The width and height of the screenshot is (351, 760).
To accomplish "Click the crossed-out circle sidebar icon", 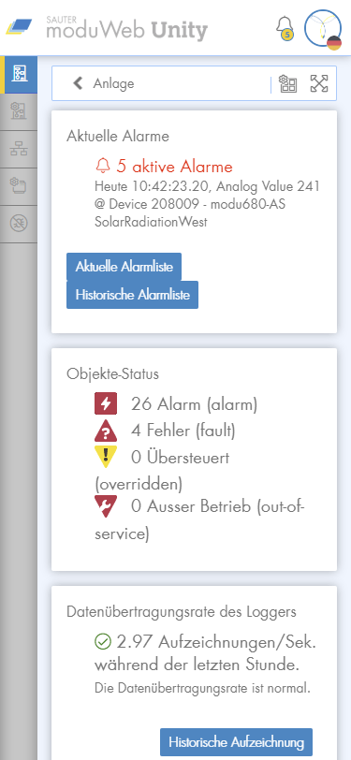I will pos(19,224).
